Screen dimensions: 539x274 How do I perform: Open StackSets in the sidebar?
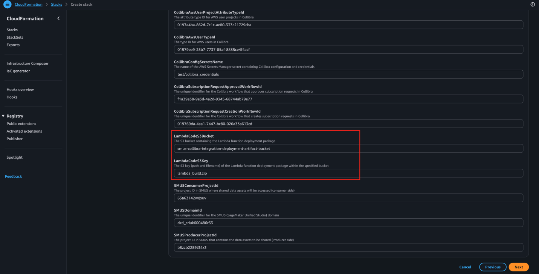pos(15,37)
